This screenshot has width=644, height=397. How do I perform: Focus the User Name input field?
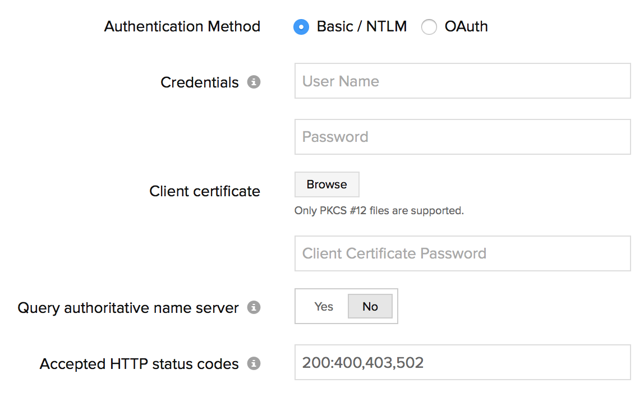(x=462, y=81)
